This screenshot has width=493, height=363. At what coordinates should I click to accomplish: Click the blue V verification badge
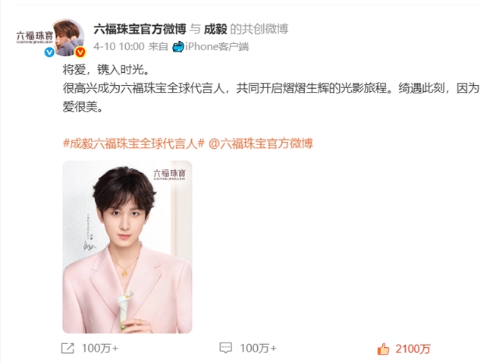tap(49, 52)
